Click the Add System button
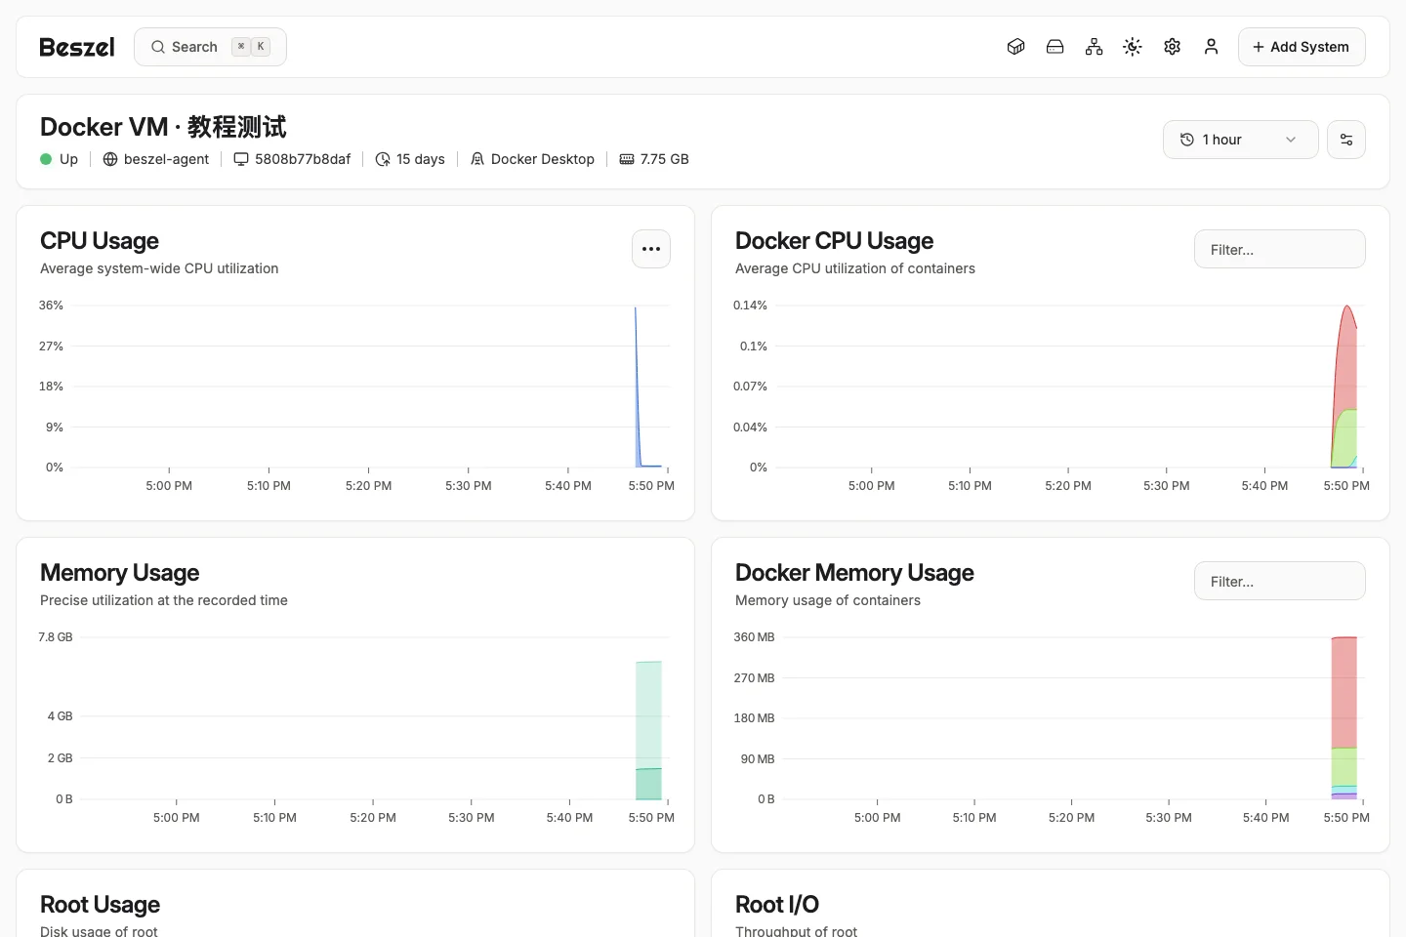This screenshot has width=1406, height=937. [1302, 47]
